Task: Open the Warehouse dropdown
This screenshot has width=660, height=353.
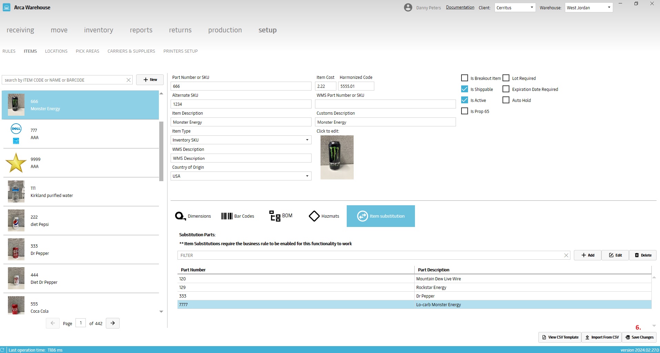Action: pyautogui.click(x=589, y=8)
